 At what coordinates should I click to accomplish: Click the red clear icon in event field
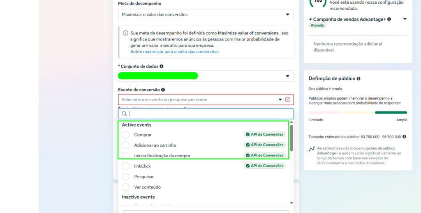[287, 100]
